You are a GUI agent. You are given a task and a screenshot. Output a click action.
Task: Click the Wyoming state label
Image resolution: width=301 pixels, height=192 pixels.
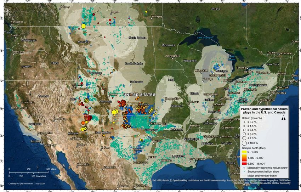click(95, 73)
